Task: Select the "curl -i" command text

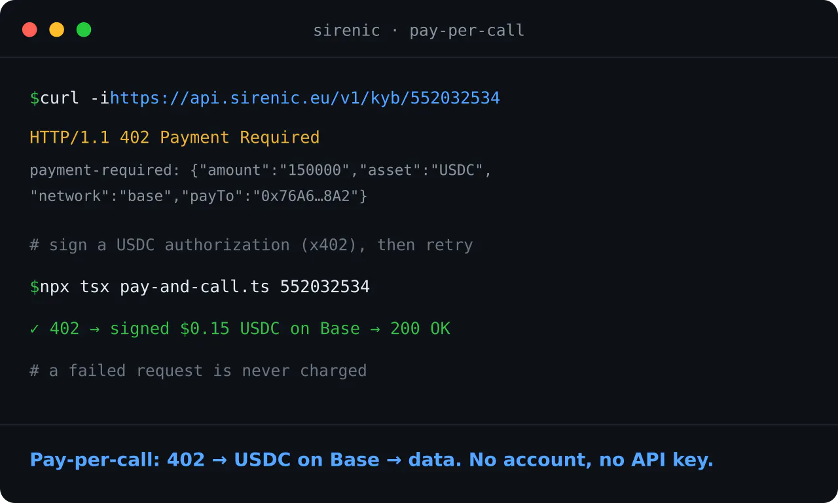Action: (x=75, y=98)
